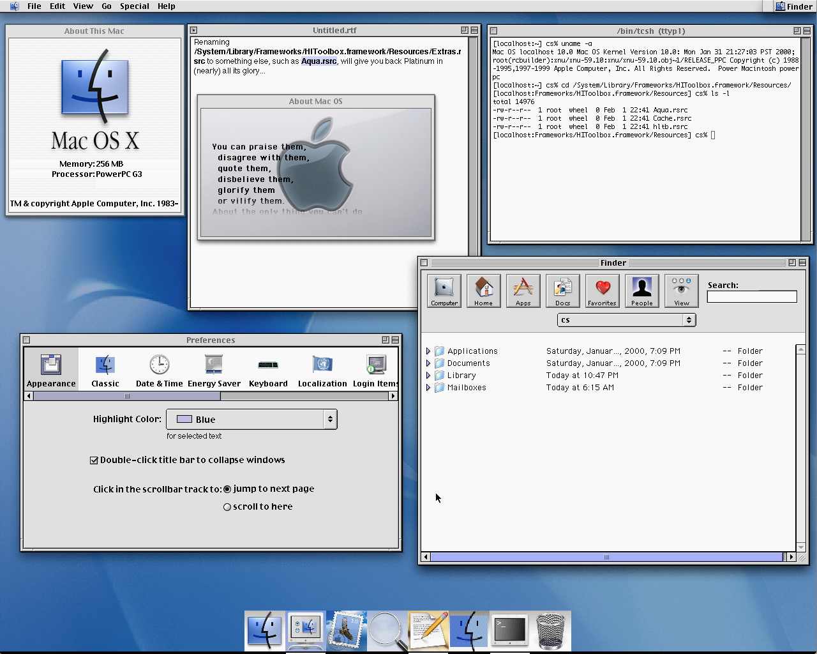
Task: Click Today at 6:15 AM date cell
Action: click(580, 388)
